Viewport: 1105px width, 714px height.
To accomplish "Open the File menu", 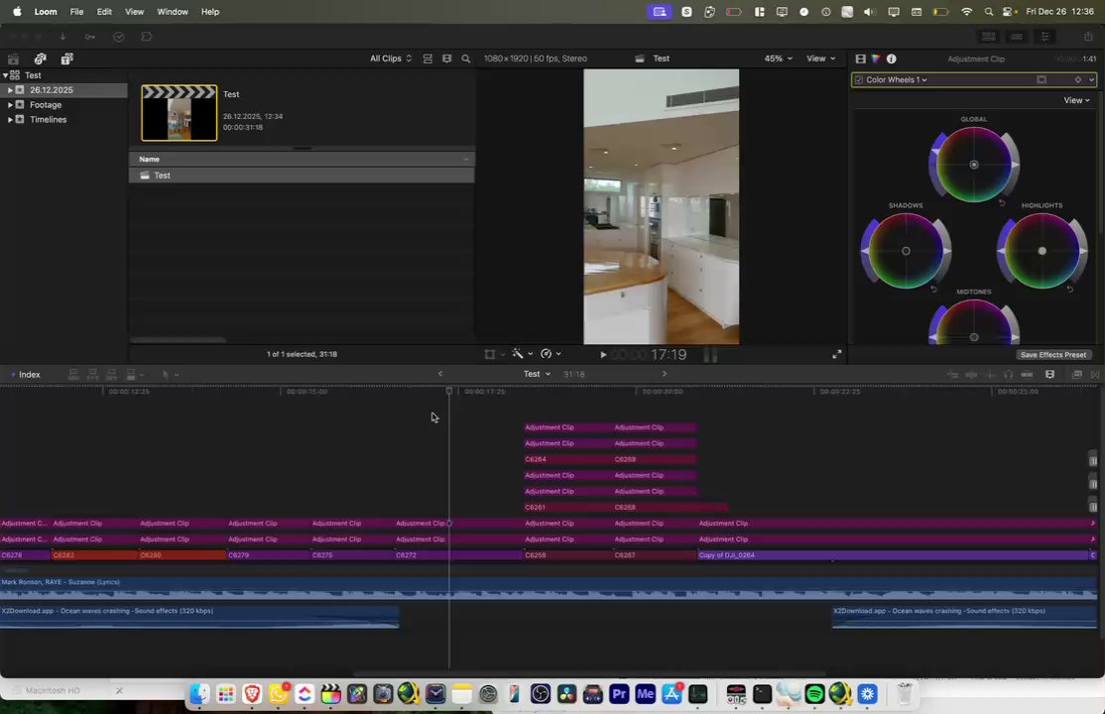I will (76, 12).
